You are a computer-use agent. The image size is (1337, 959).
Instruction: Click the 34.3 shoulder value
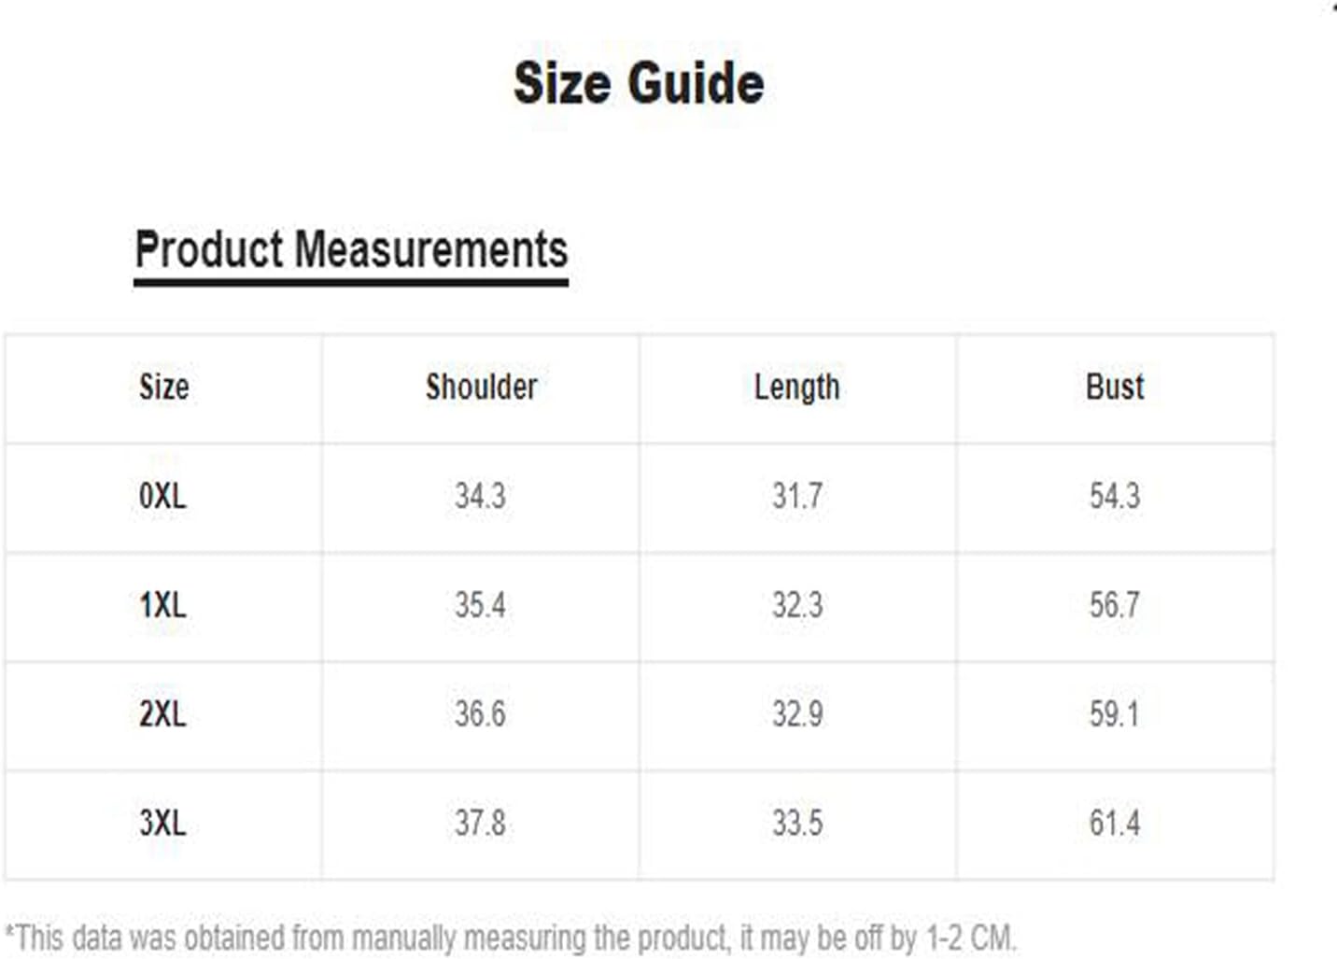pyautogui.click(x=480, y=496)
